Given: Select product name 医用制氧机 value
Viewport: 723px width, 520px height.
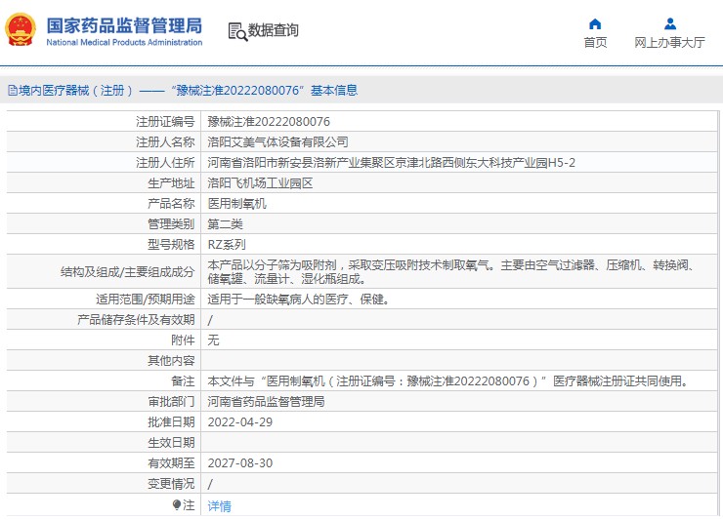Looking at the screenshot, I should click(237, 204).
